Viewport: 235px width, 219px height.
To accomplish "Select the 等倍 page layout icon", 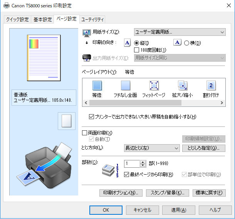I will tap(97, 86).
